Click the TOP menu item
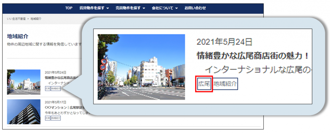330x134 pixels. click(69, 8)
